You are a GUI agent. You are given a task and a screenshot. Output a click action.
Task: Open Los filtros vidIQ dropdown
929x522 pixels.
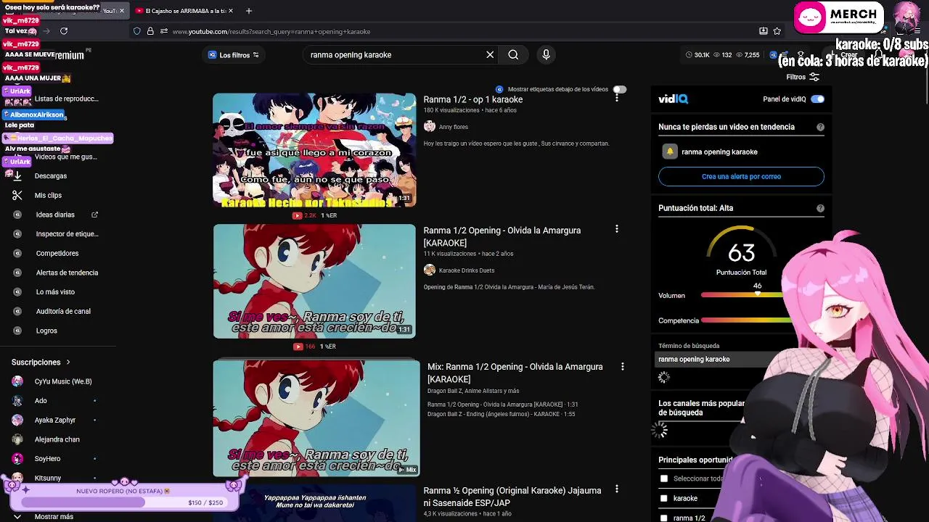(x=234, y=55)
